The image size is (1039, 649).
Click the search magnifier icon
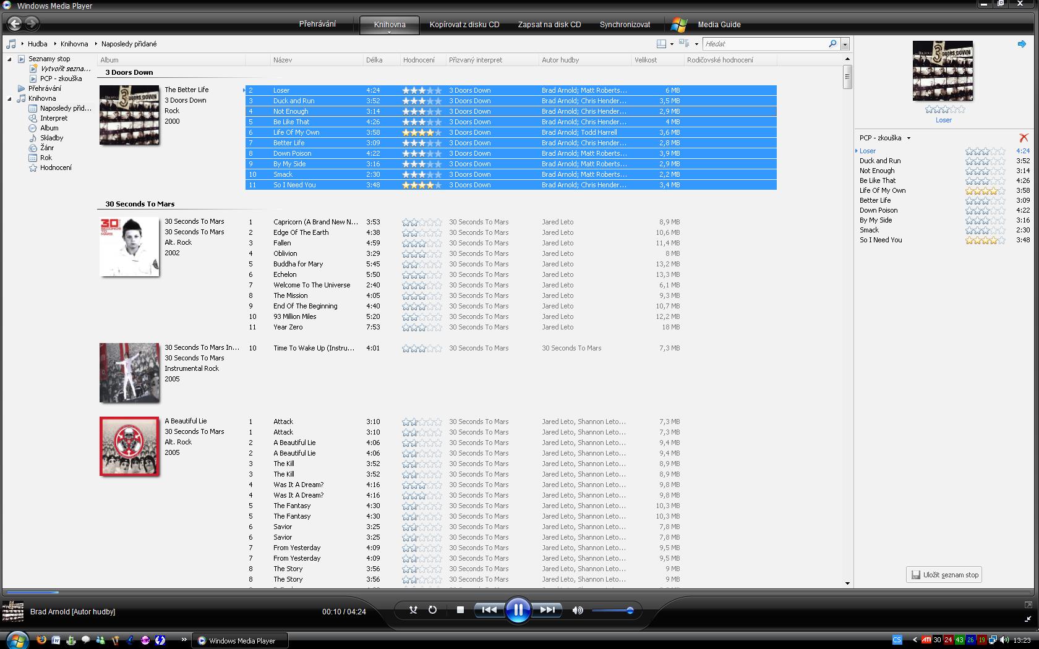tap(832, 44)
